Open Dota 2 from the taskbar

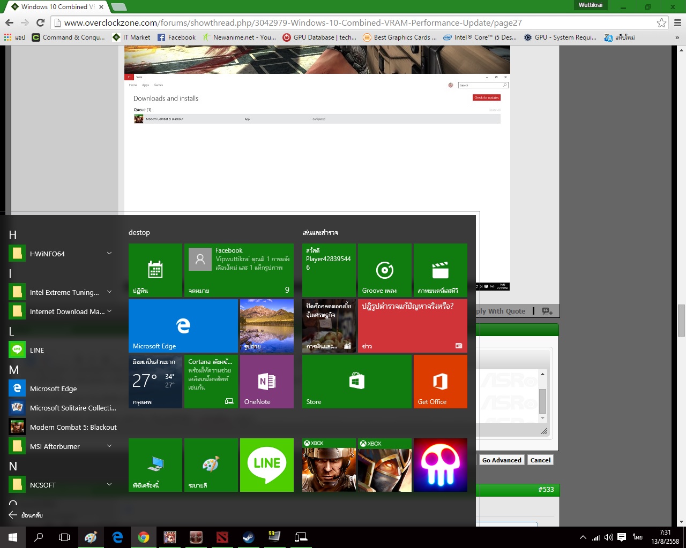(x=222, y=537)
